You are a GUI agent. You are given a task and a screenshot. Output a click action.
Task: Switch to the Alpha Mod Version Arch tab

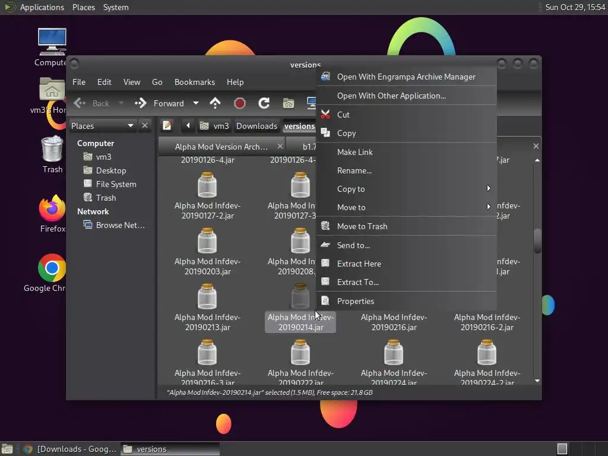tap(221, 147)
